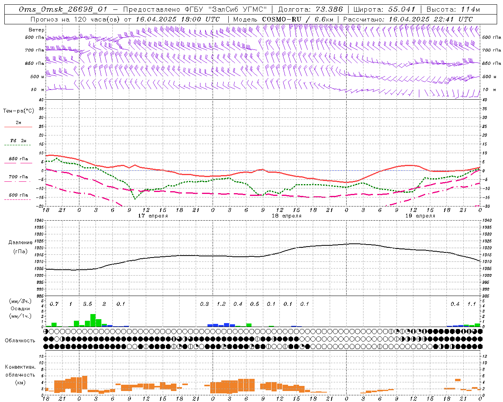This screenshot has height=402, width=503.
Task: Click the green dashed Td 2м legend line sample
Action: (18, 145)
